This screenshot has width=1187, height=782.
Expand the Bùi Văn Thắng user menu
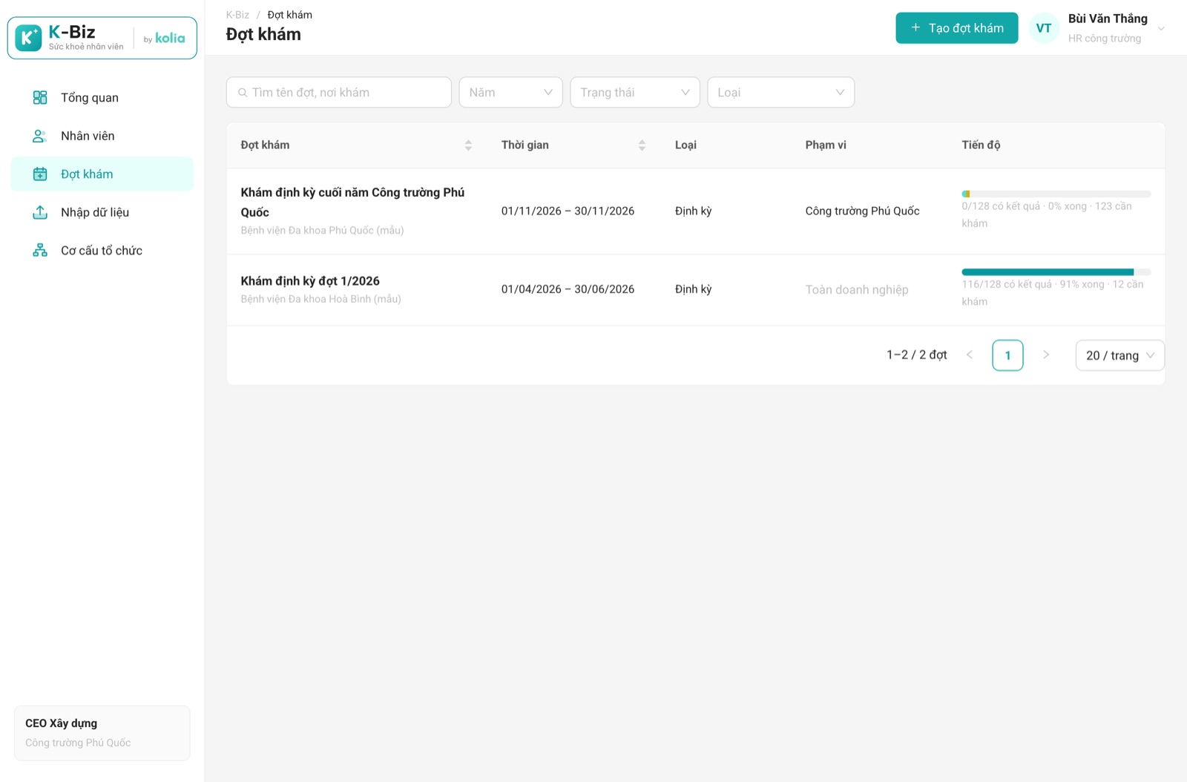coord(1161,29)
